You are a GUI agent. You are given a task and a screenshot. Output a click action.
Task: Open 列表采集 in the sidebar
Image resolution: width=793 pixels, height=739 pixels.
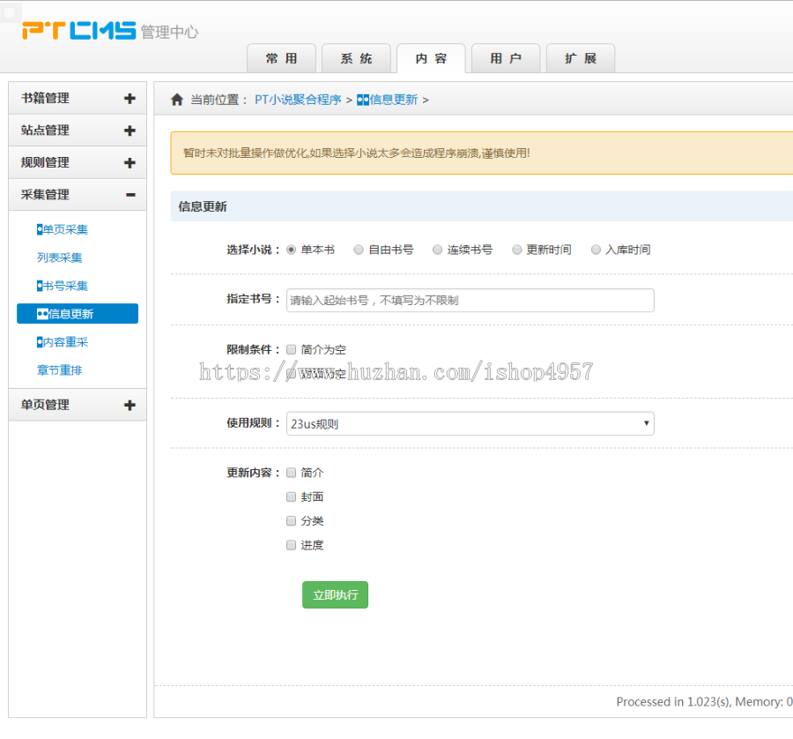(60, 258)
